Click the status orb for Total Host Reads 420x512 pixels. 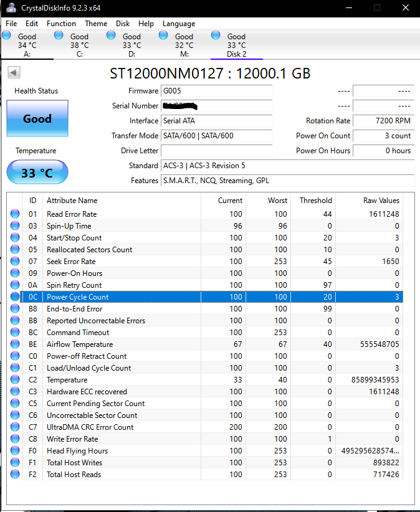(15, 474)
